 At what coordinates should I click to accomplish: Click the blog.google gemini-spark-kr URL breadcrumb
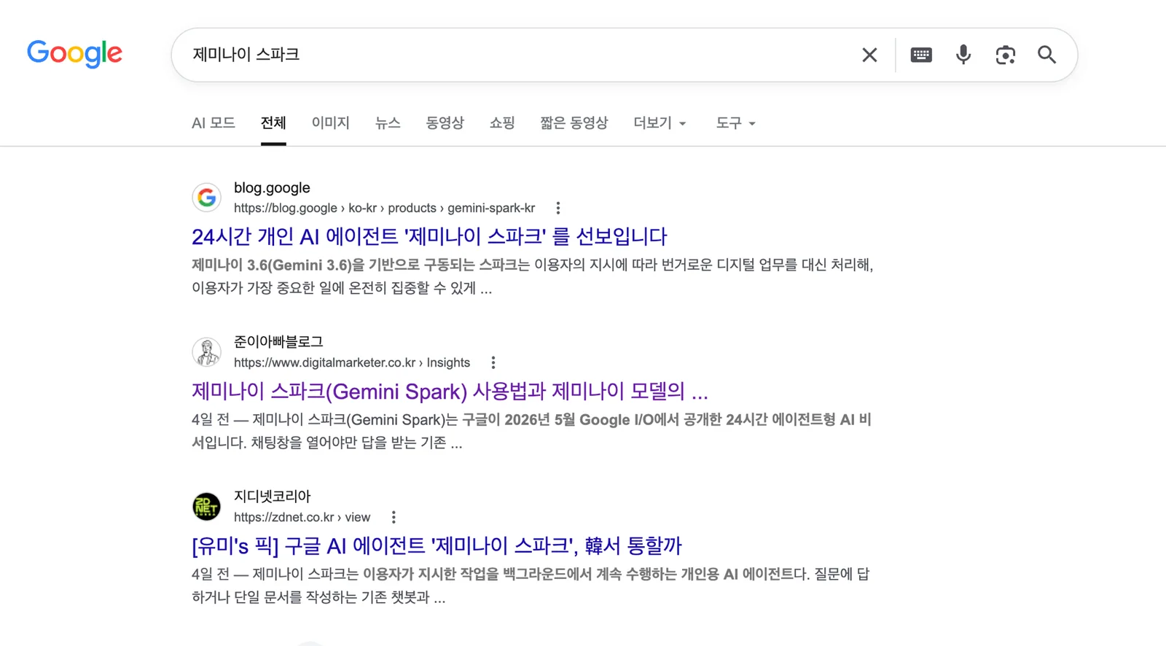pyautogui.click(x=385, y=209)
